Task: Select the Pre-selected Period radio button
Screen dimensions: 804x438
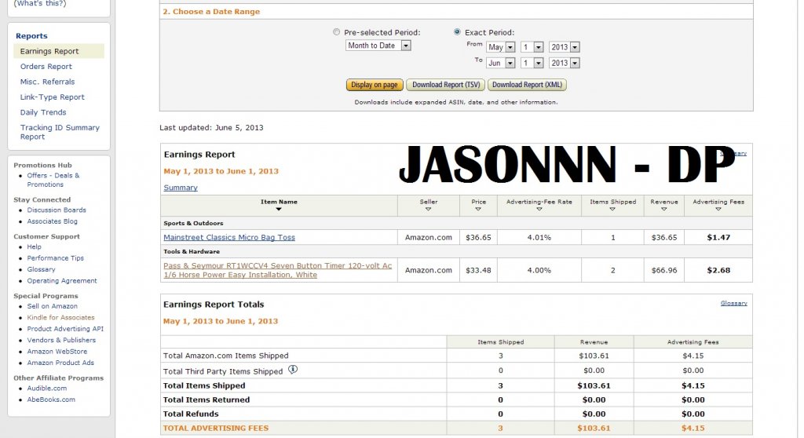Action: tap(337, 32)
